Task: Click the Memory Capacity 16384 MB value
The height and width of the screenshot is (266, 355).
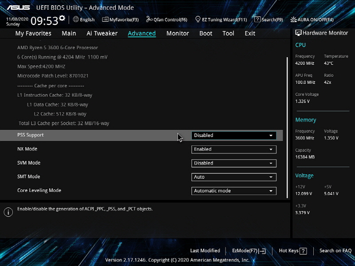Action: pyautogui.click(x=305, y=157)
